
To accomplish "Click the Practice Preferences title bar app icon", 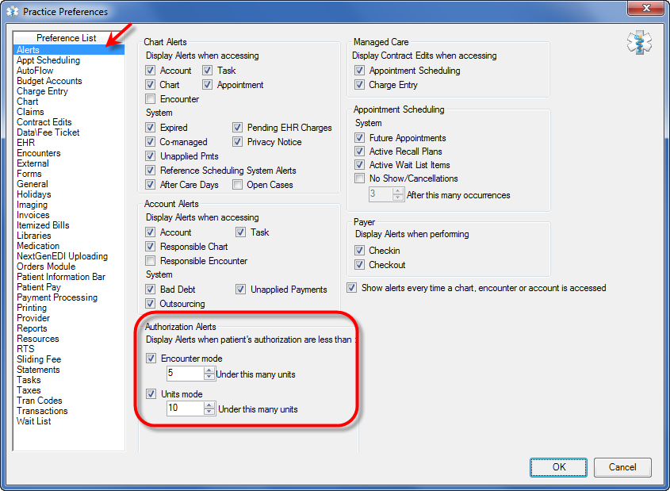I will pos(13,12).
